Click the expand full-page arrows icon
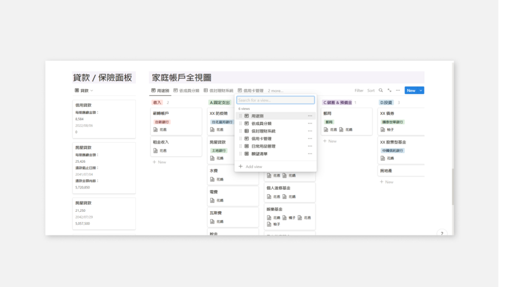The height and width of the screenshot is (287, 517). pyautogui.click(x=389, y=90)
